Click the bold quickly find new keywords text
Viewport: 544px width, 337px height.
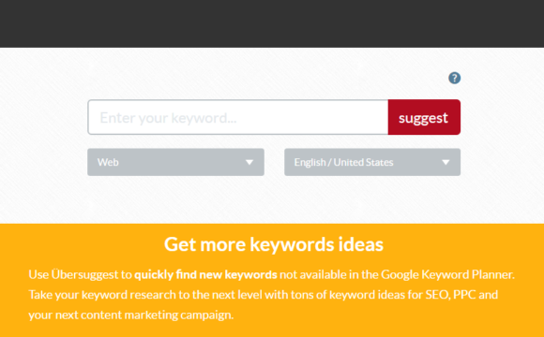[x=205, y=274]
